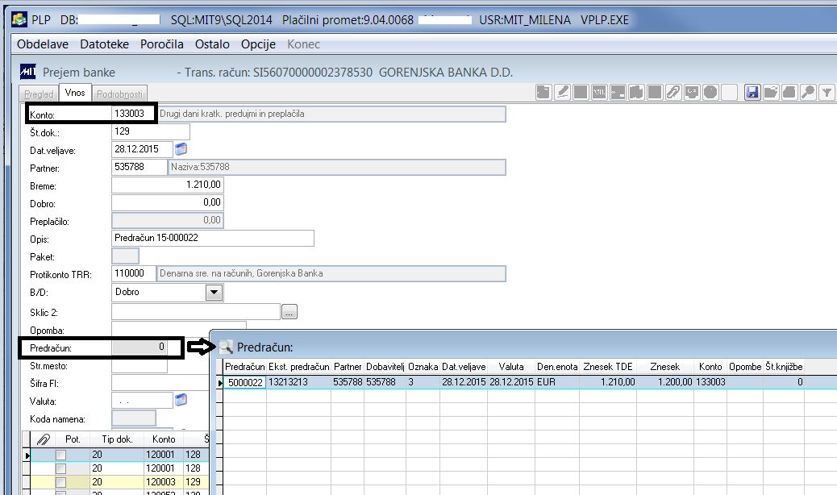Click the puzzle-piece toolbar icon
The height and width of the screenshot is (495, 837).
[636, 92]
